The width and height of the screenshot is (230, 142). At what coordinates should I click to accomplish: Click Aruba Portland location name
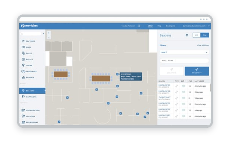pyautogui.click(x=128, y=26)
